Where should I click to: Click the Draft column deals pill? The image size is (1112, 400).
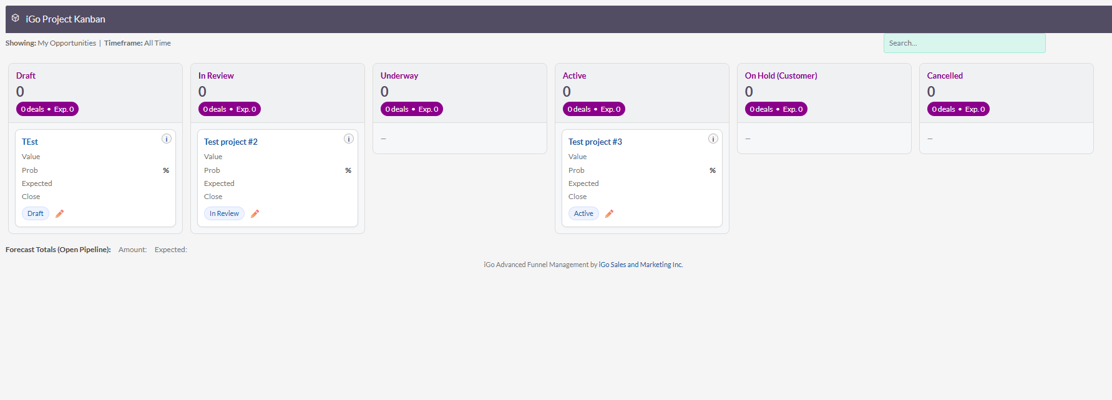coord(47,109)
